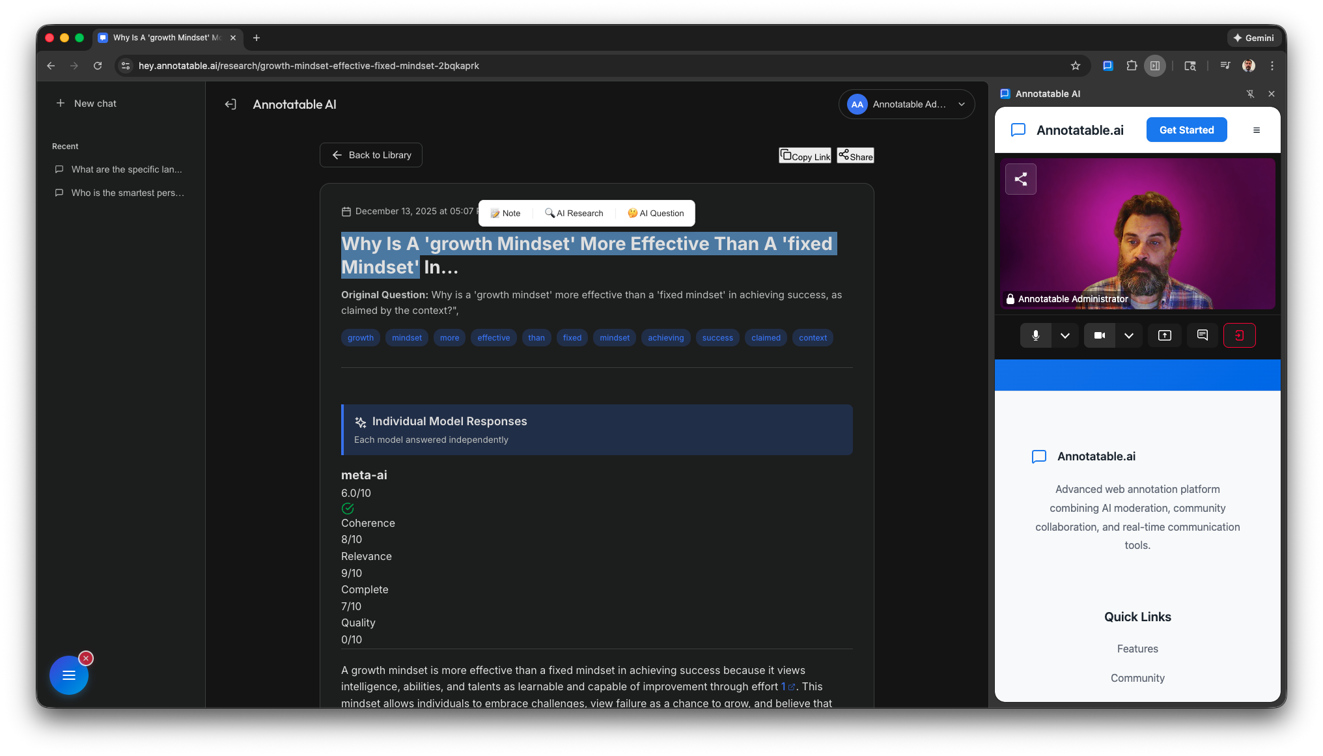Open the AI Question tool
Screen dimensions: 1323x756
click(655, 213)
